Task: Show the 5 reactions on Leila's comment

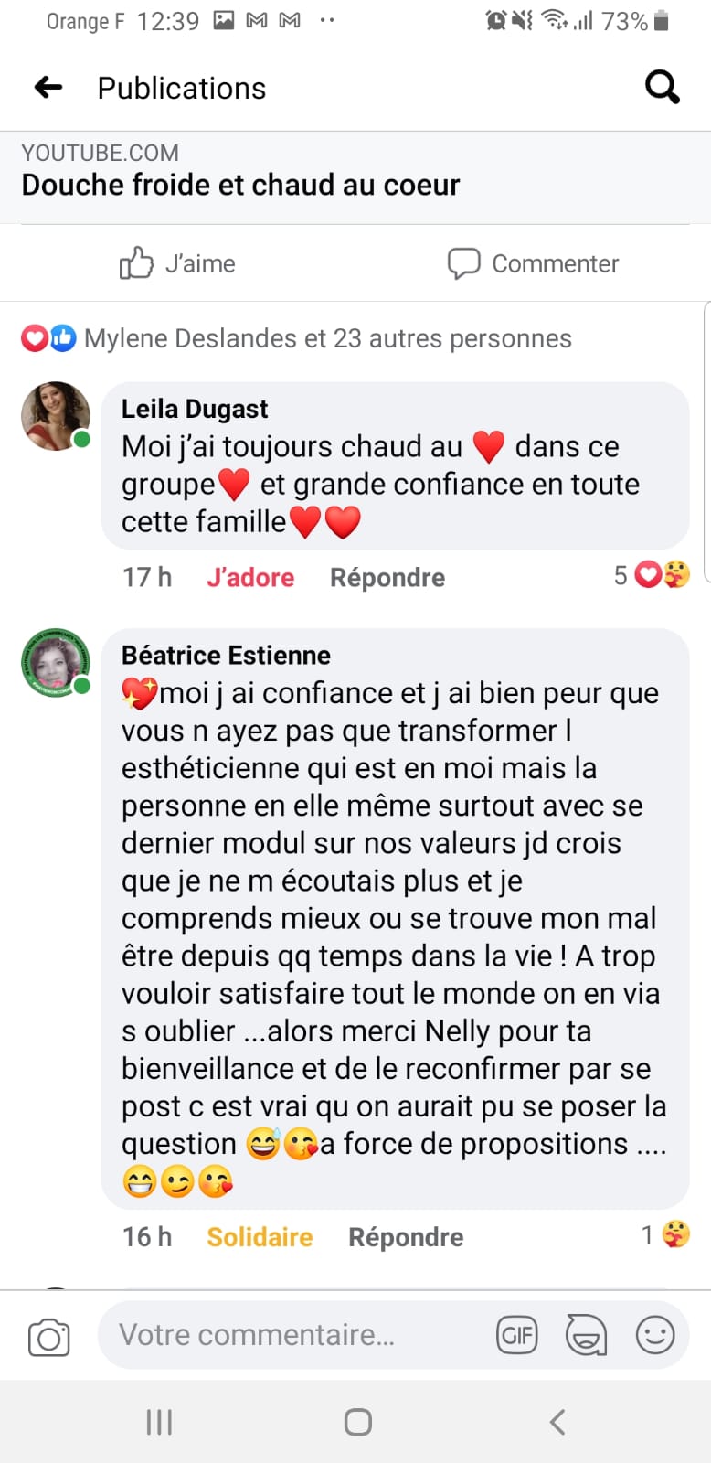Action: point(652,575)
